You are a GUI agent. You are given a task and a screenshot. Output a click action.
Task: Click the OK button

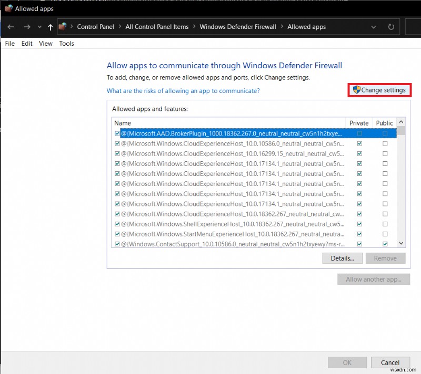347,362
